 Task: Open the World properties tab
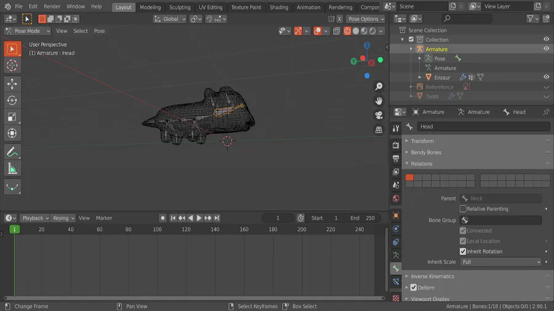396,199
